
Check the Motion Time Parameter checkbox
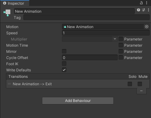[121, 45]
